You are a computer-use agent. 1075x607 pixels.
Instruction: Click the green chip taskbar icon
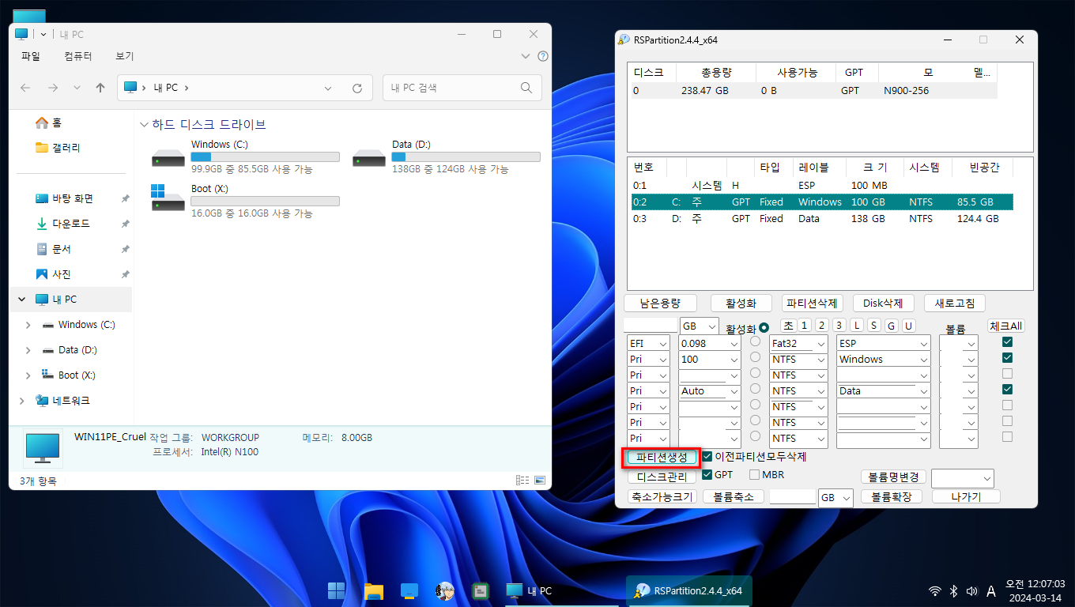tap(480, 590)
